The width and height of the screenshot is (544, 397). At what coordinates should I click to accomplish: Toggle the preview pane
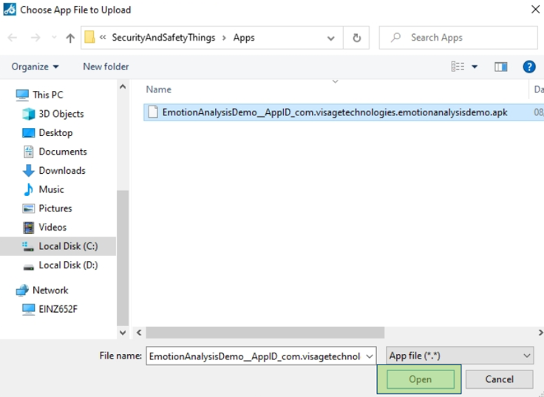(x=500, y=67)
